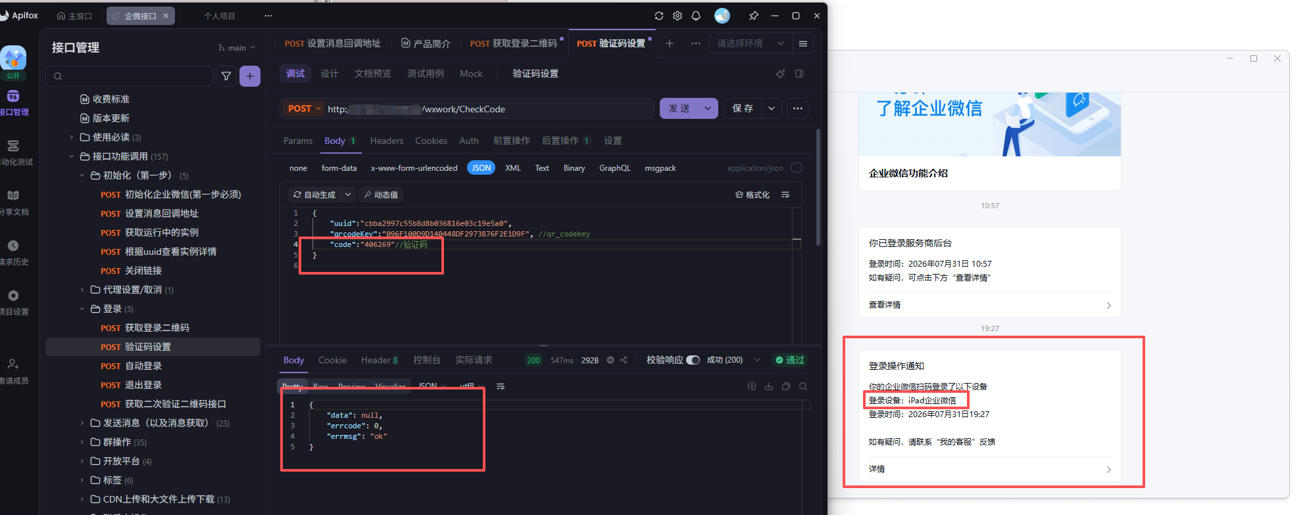This screenshot has height=515, width=1307.
Task: Collapse the 登录 folder
Action: pyautogui.click(x=82, y=309)
